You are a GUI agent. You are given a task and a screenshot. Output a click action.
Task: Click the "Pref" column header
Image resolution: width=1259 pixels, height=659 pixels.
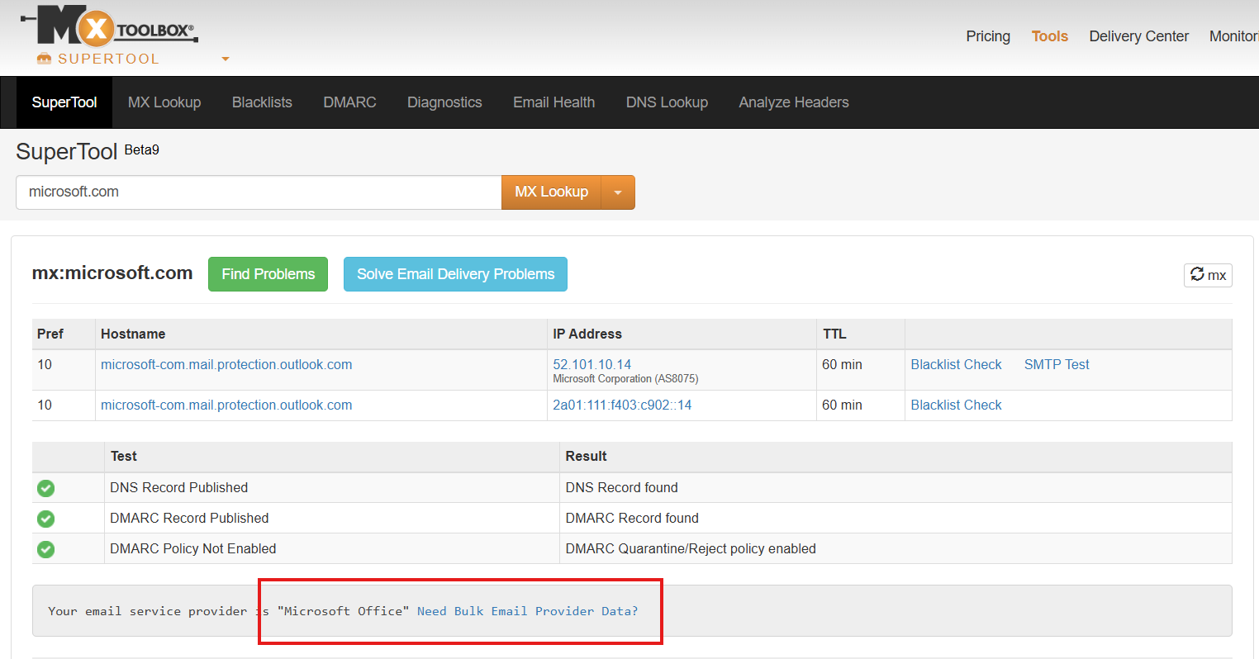[50, 334]
